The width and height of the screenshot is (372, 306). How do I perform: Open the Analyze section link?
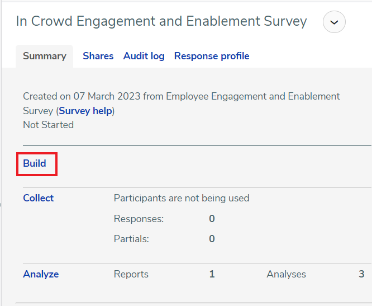click(x=41, y=274)
